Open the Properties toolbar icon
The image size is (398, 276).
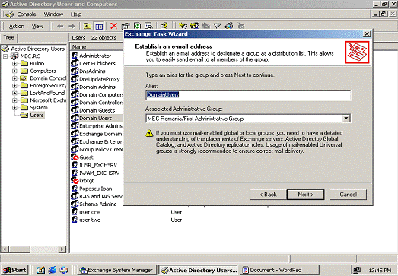[126, 26]
